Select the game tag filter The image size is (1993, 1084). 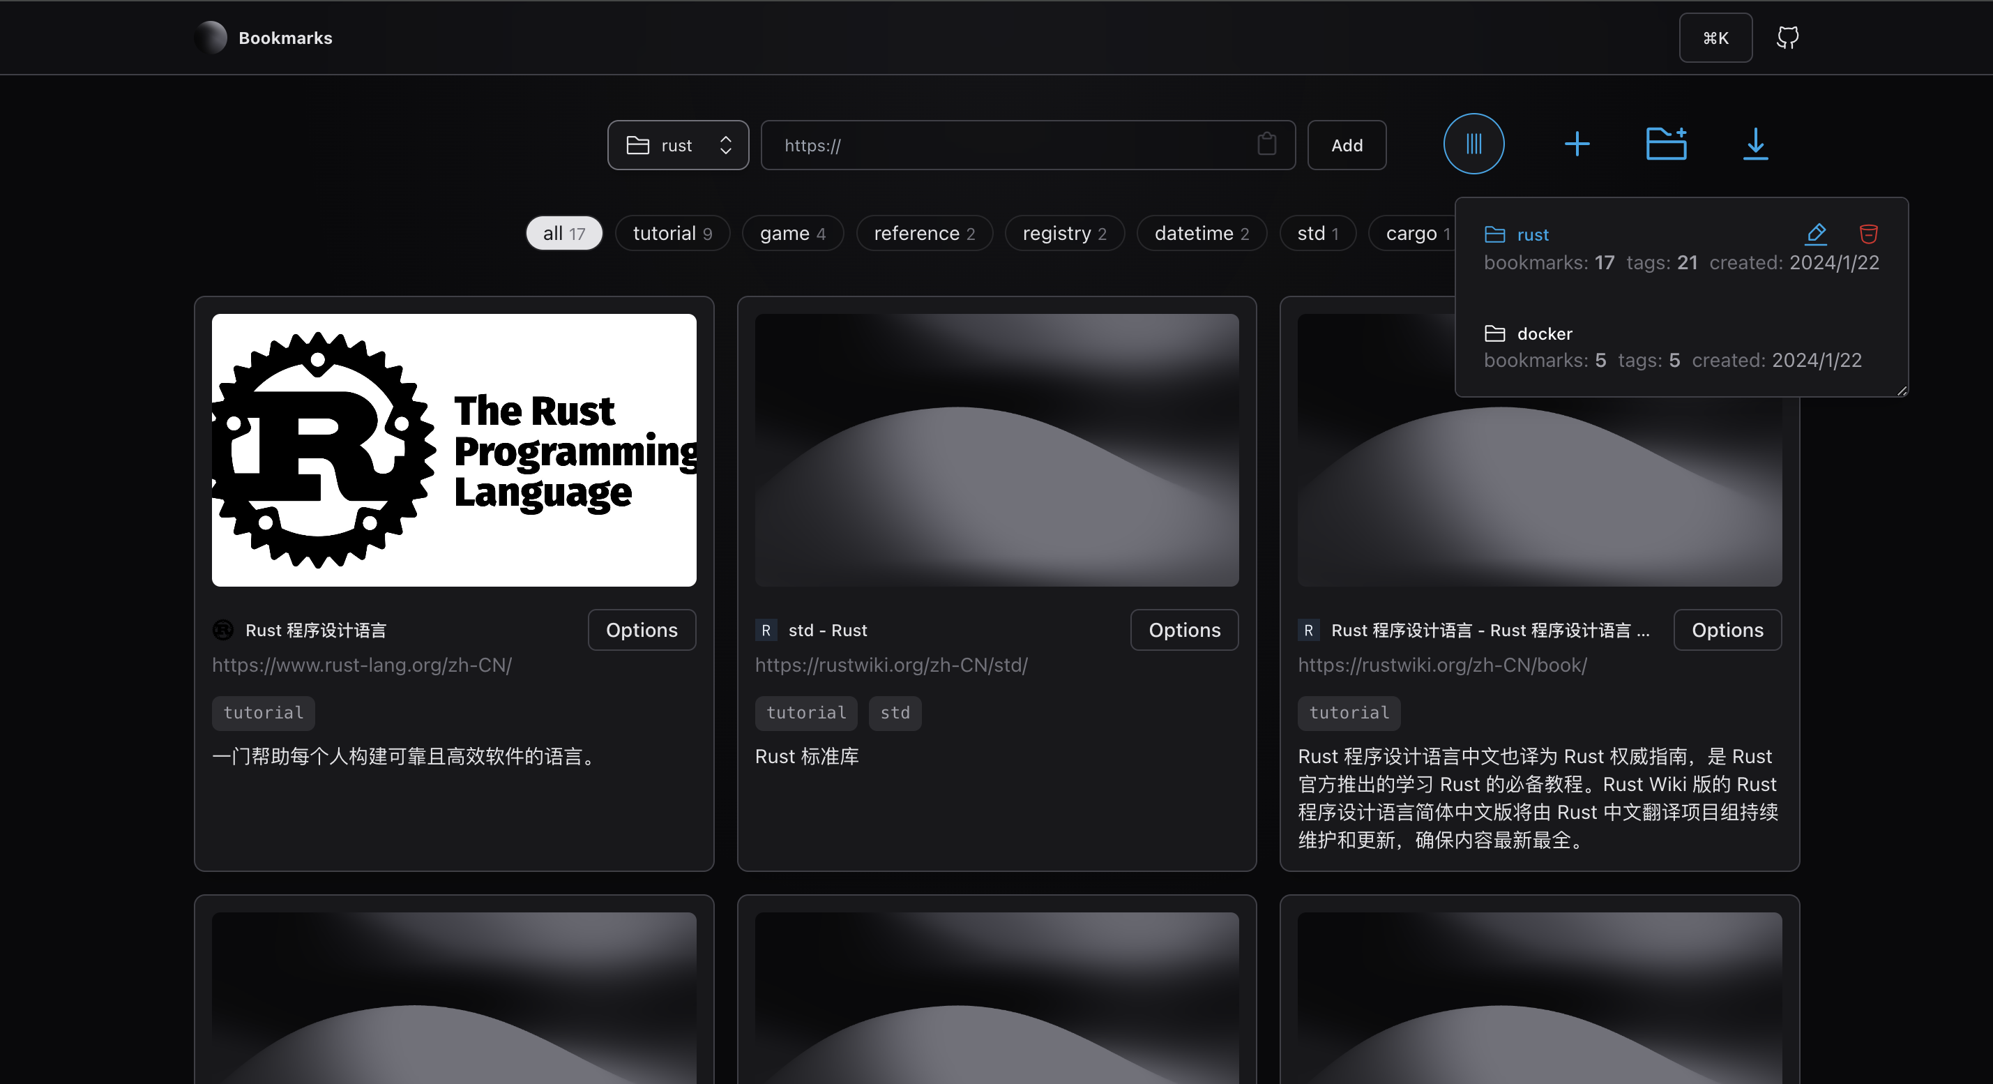coord(792,233)
